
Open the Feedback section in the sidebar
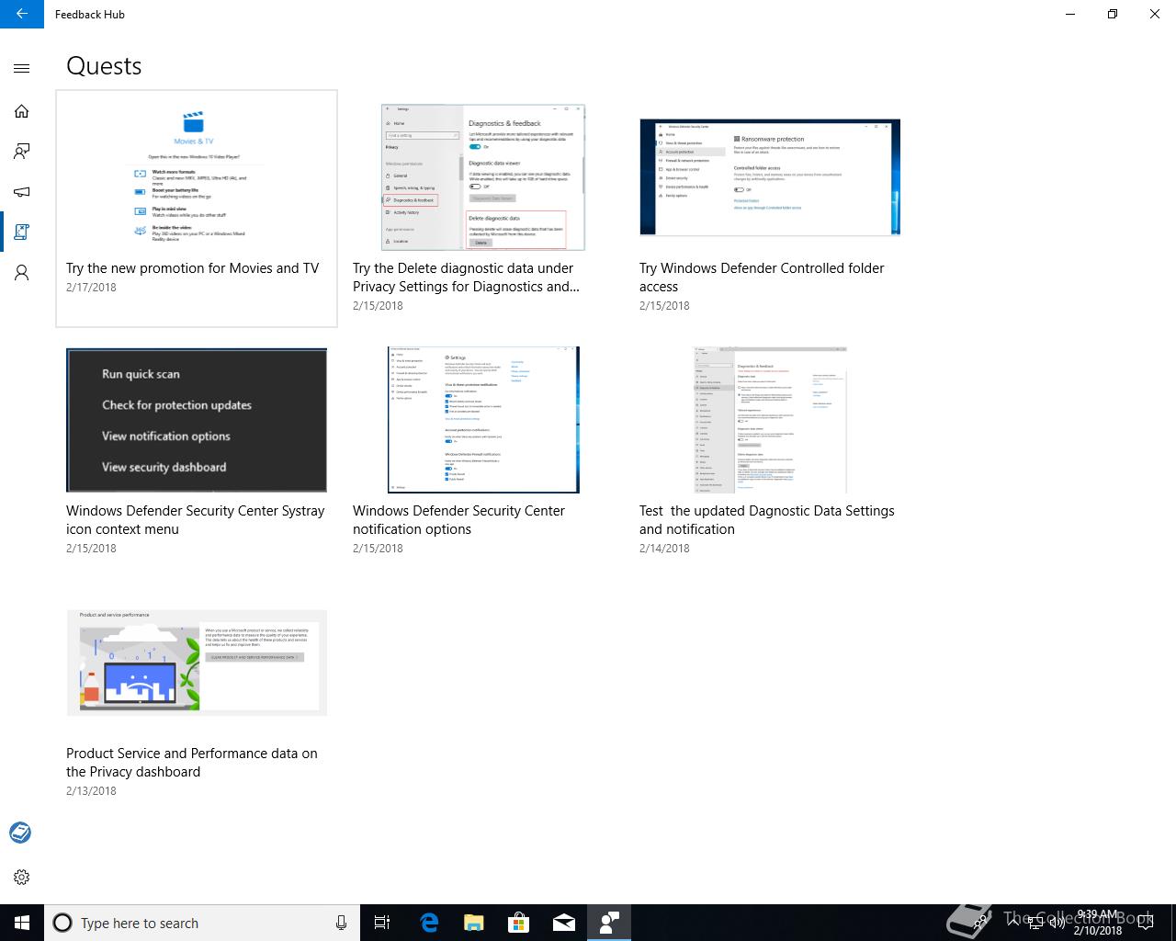click(22, 152)
